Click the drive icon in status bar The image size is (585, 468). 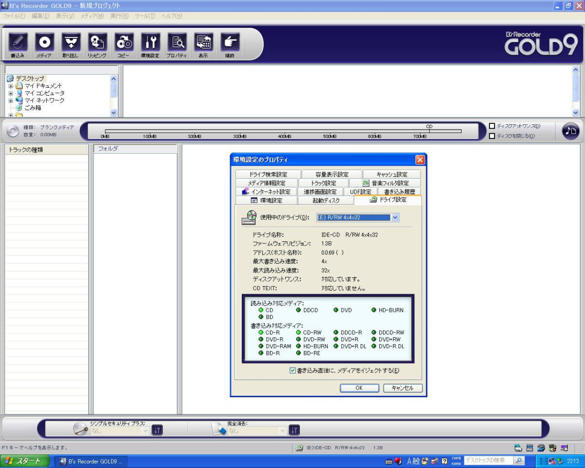click(x=300, y=448)
